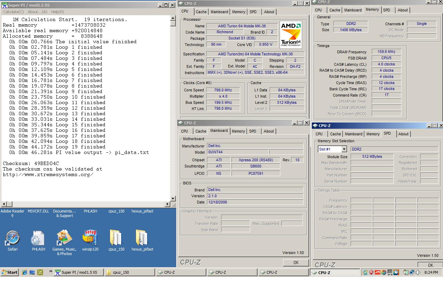
Task: Select Memory tab in the CPU-Z Slot #1 window
Action: 373,134
